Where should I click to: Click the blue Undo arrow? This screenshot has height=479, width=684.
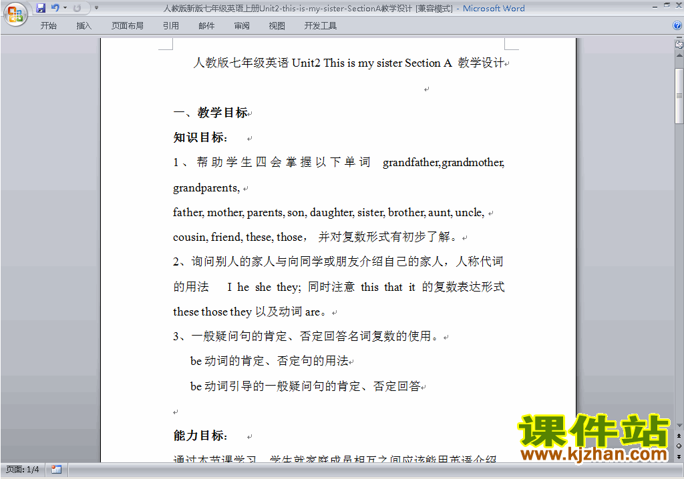[x=55, y=8]
